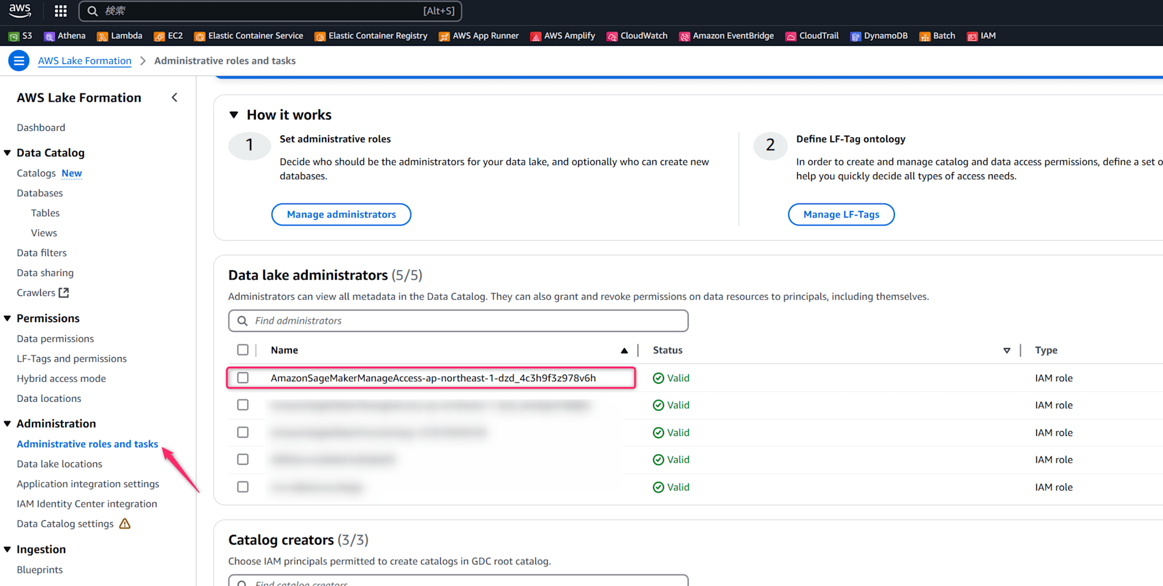The image size is (1163, 586).
Task: Open CloudTrail shortcut
Action: pyautogui.click(x=812, y=36)
